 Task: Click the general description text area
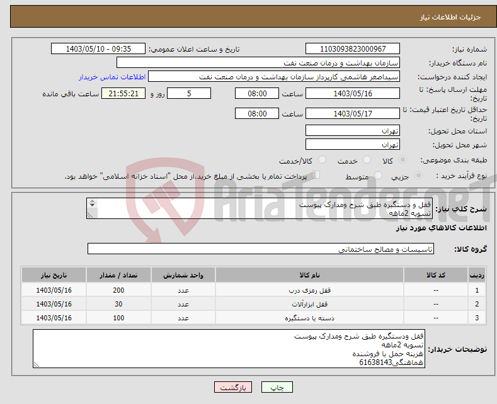pos(260,208)
